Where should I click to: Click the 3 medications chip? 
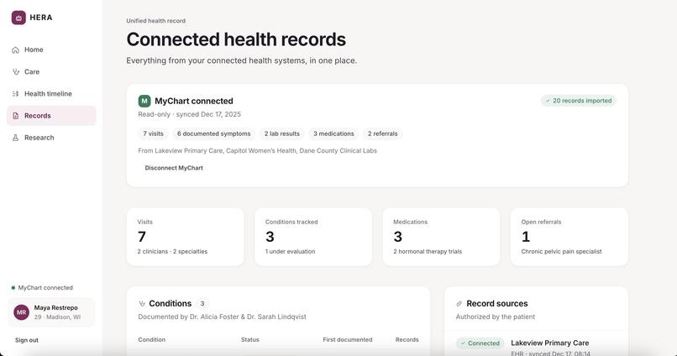click(x=333, y=133)
